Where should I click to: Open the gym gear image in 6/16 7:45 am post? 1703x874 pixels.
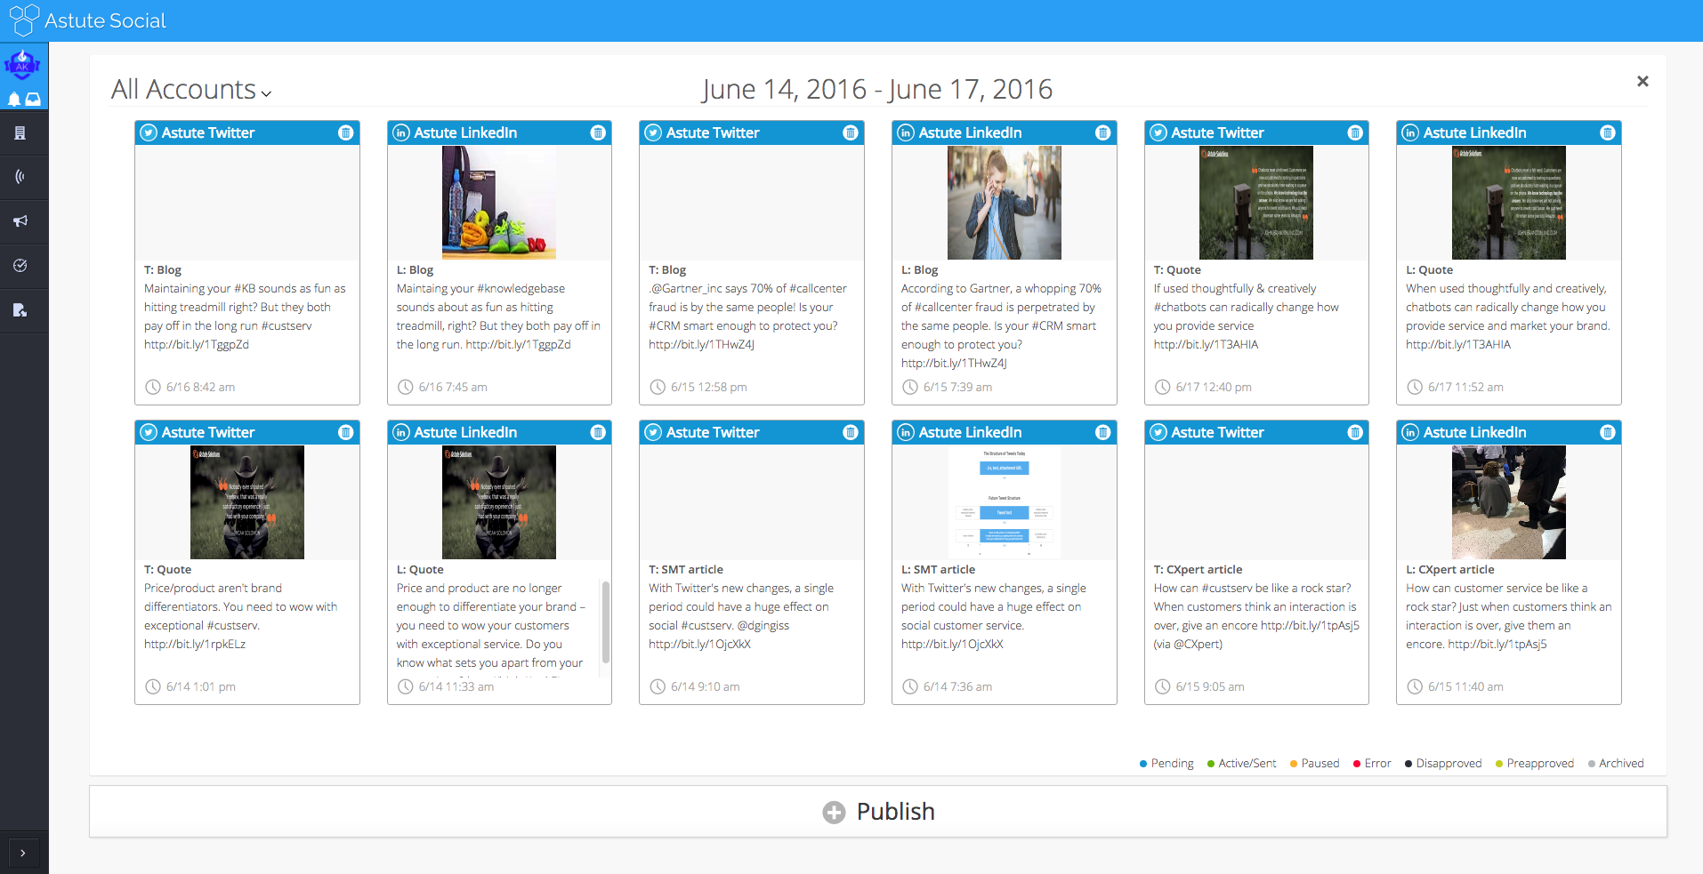point(499,203)
